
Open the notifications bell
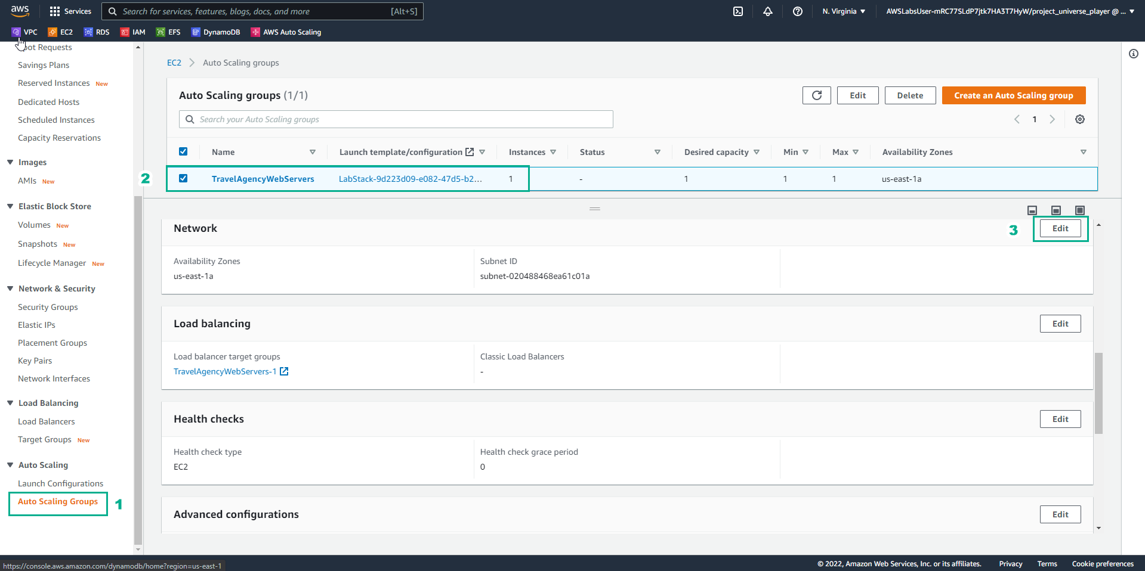click(768, 11)
